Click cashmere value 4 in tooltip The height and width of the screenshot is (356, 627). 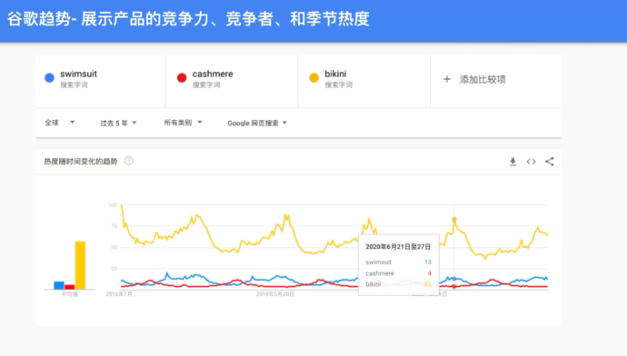click(430, 273)
